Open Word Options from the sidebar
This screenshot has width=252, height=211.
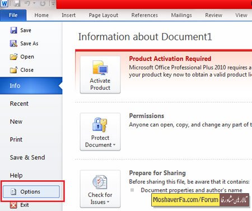[x=31, y=191]
